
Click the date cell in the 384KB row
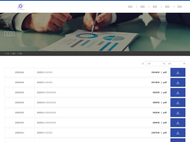coord(20,123)
